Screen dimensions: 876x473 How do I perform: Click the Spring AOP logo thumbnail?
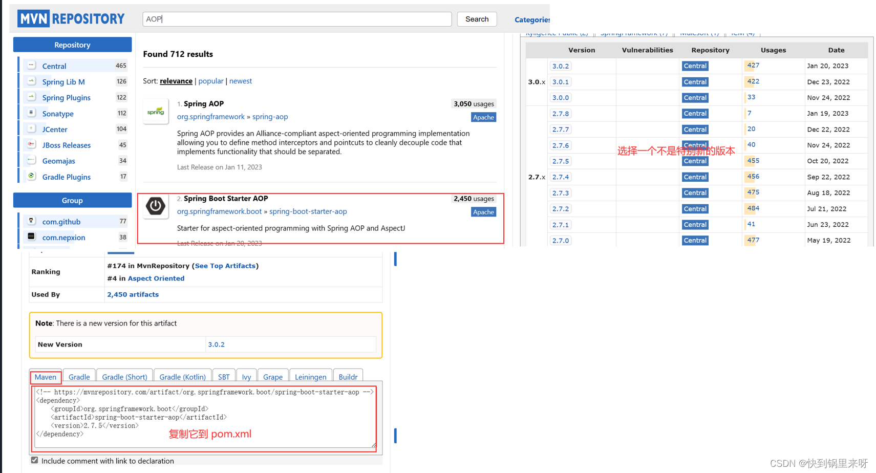pyautogui.click(x=156, y=111)
